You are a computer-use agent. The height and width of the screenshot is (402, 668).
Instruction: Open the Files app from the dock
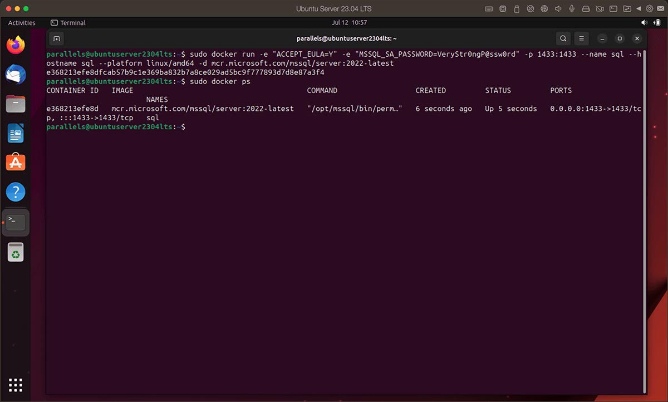pos(16,104)
